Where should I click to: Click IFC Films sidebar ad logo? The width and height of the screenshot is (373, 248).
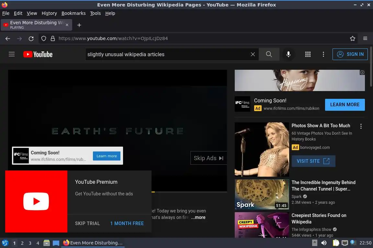point(243,104)
